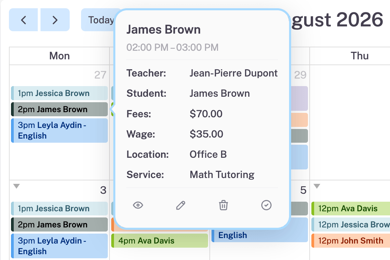The width and height of the screenshot is (390, 260).
Task: Click the day number 27
Action: pos(100,75)
